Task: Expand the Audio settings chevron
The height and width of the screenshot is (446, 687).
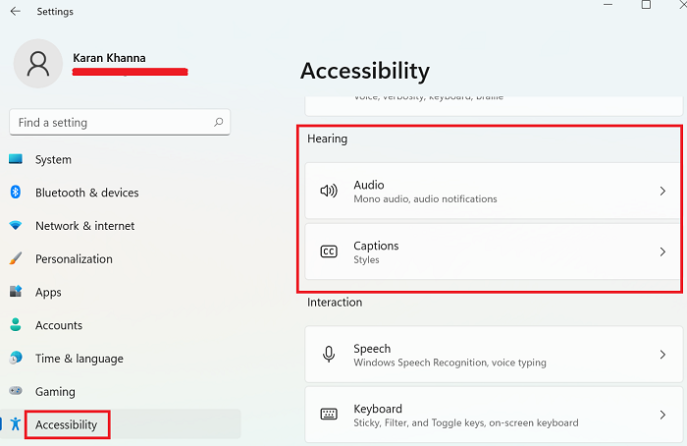Action: [x=662, y=191]
